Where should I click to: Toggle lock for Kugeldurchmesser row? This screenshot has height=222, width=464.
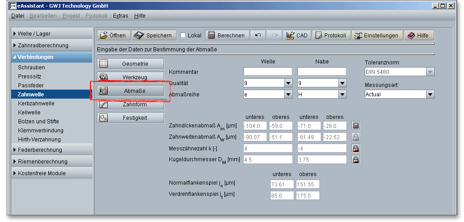[x=356, y=159]
